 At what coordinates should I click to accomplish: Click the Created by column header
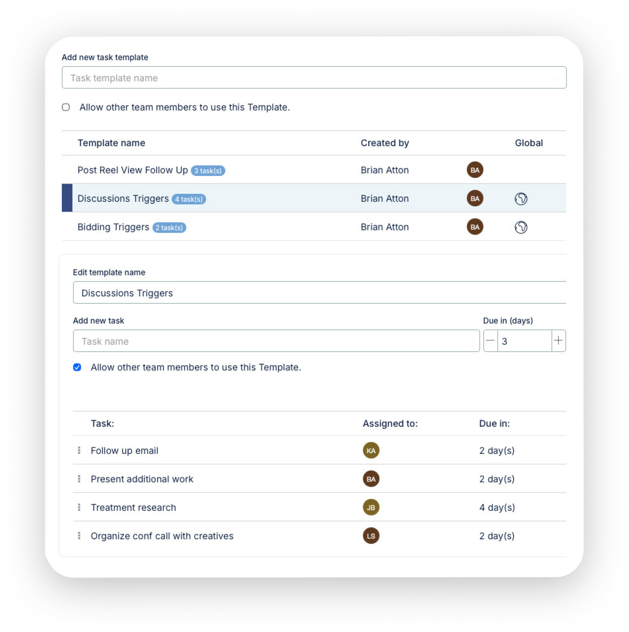[385, 143]
